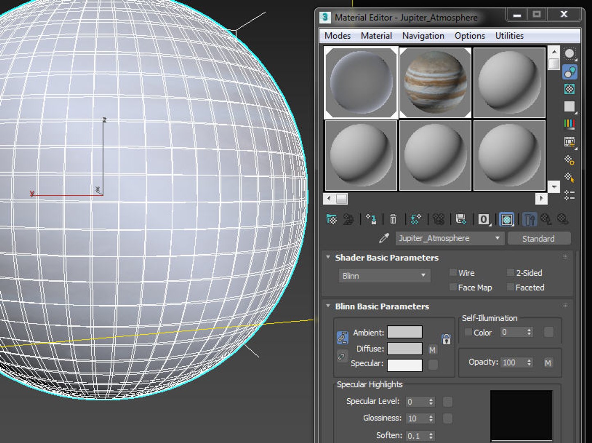
Task: Adjust the Soften spinner
Action: click(x=431, y=436)
